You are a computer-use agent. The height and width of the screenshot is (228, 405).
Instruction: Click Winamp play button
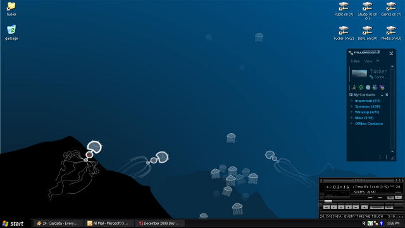click(x=334, y=207)
